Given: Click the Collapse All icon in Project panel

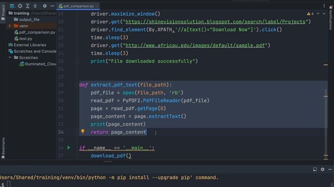Looking at the screenshot, I should pyautogui.click(x=35, y=6).
